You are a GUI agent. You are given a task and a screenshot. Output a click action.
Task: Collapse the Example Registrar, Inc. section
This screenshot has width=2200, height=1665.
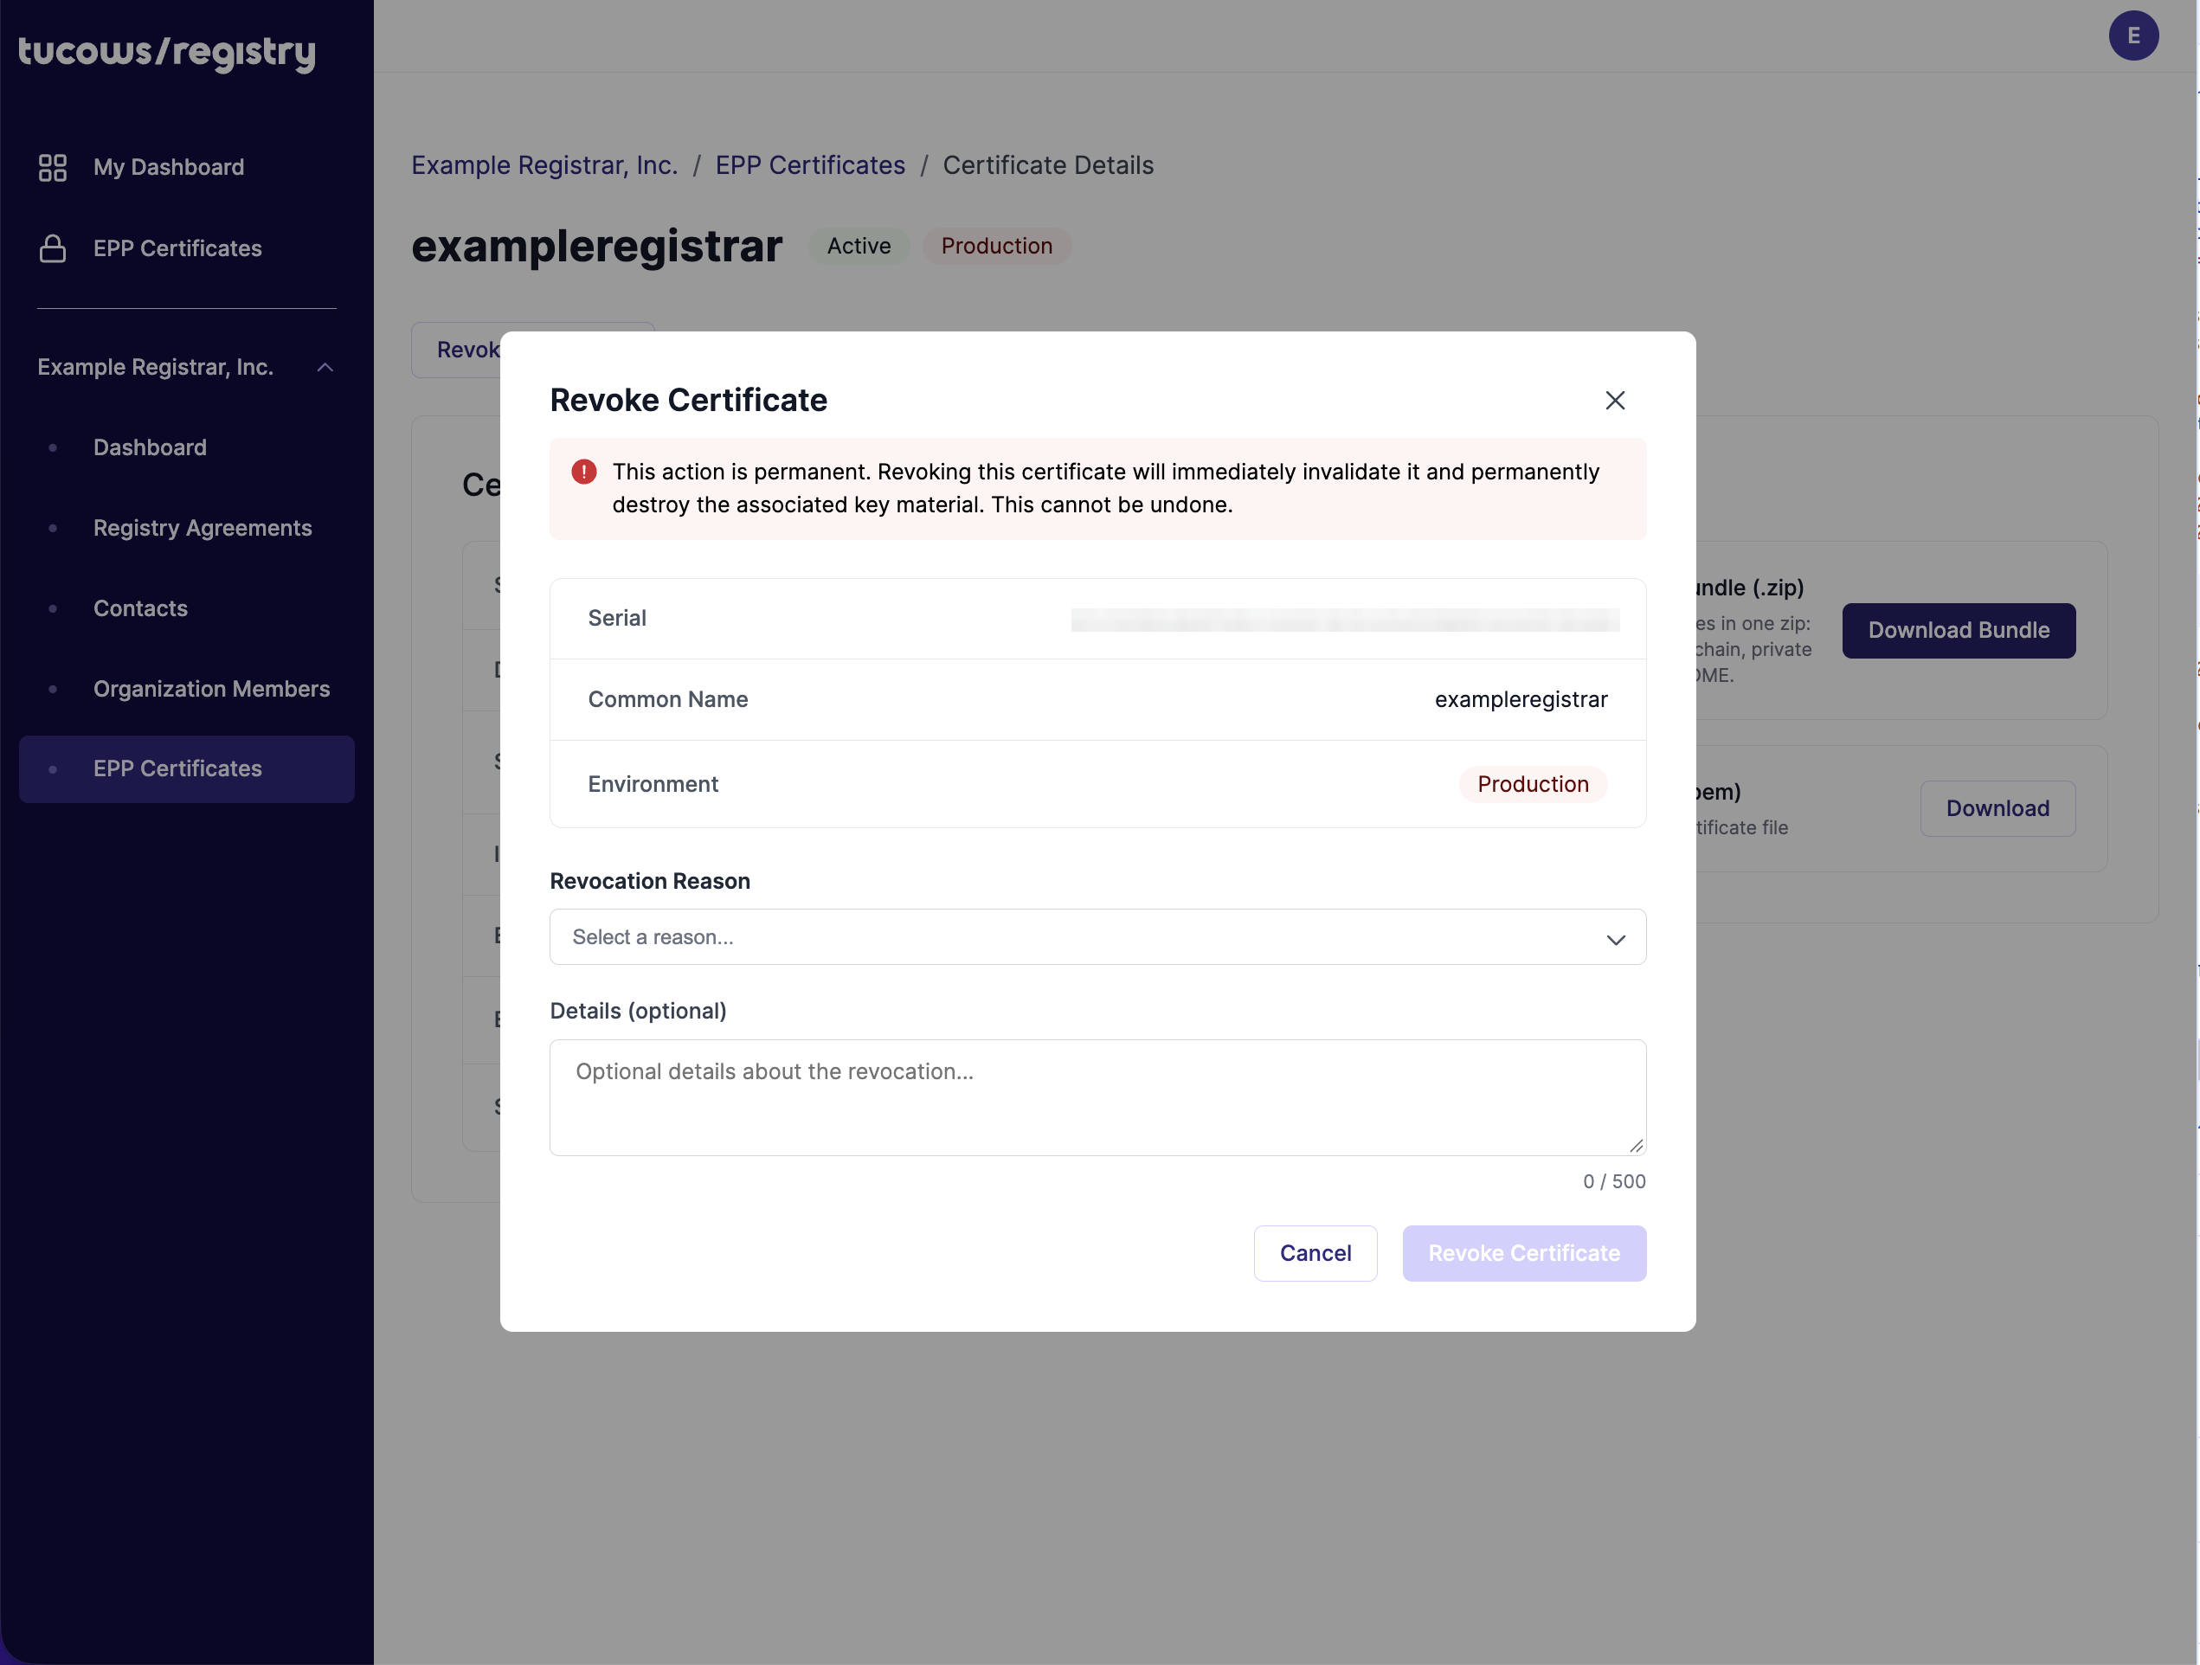click(x=325, y=367)
